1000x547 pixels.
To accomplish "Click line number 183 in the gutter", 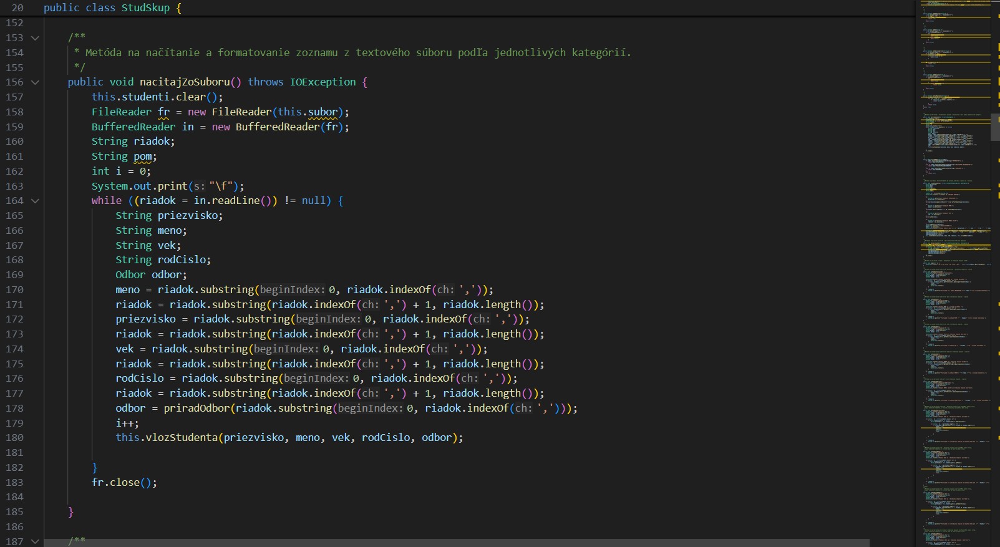I will click(14, 483).
